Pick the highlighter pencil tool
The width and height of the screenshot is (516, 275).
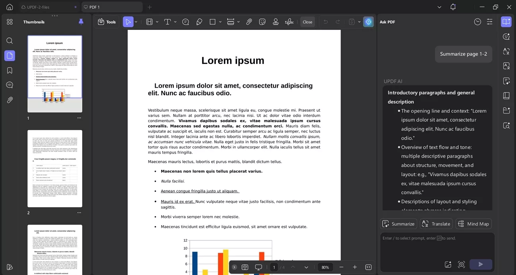click(199, 22)
